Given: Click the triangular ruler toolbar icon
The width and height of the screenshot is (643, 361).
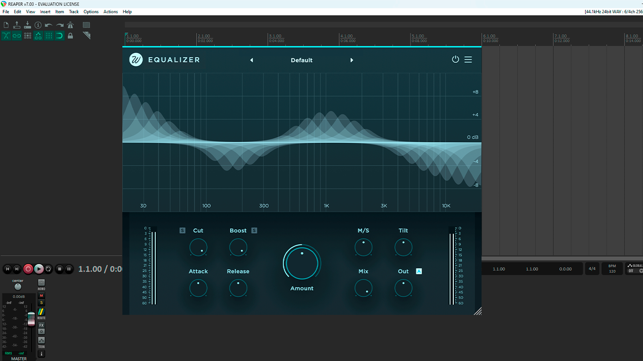Looking at the screenshot, I should [x=87, y=35].
